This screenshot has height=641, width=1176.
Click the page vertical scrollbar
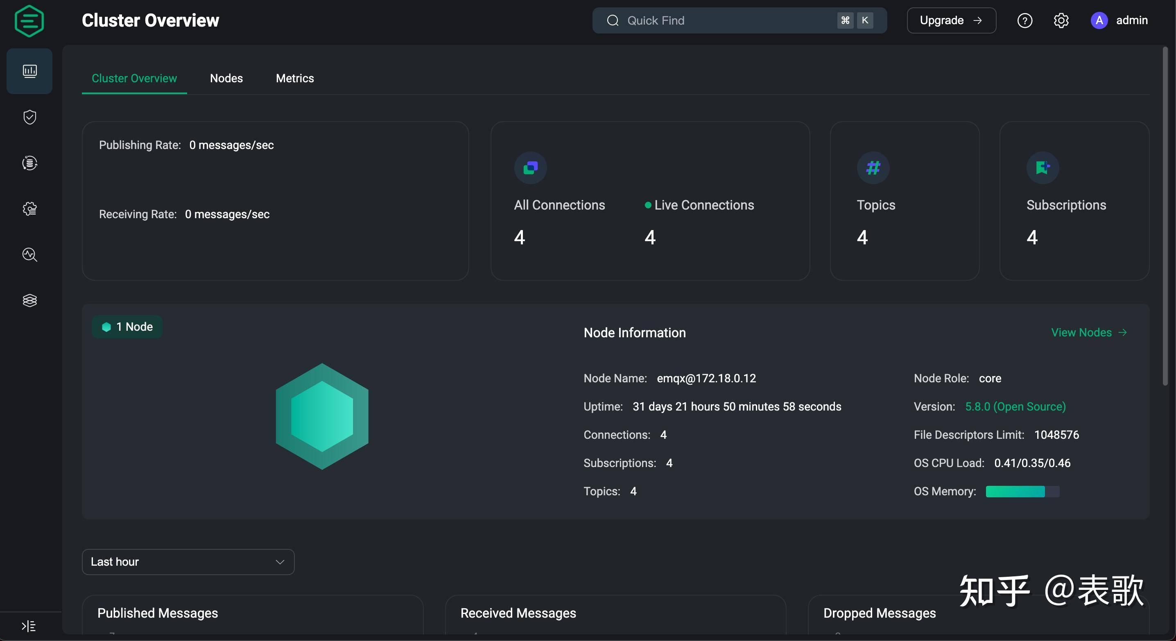point(1165,217)
